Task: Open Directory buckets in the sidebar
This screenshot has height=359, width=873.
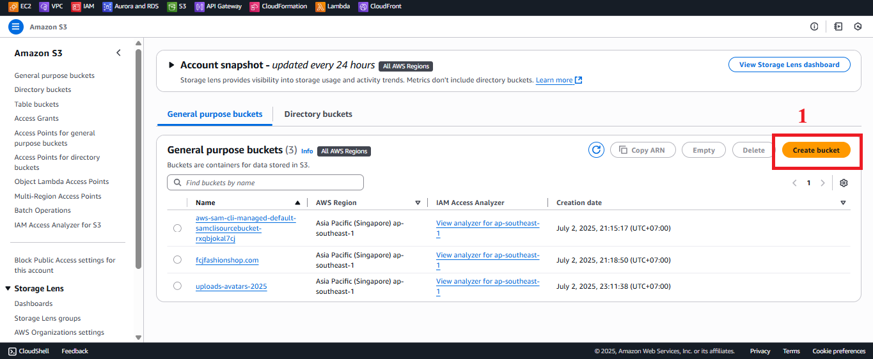Action: tap(43, 90)
